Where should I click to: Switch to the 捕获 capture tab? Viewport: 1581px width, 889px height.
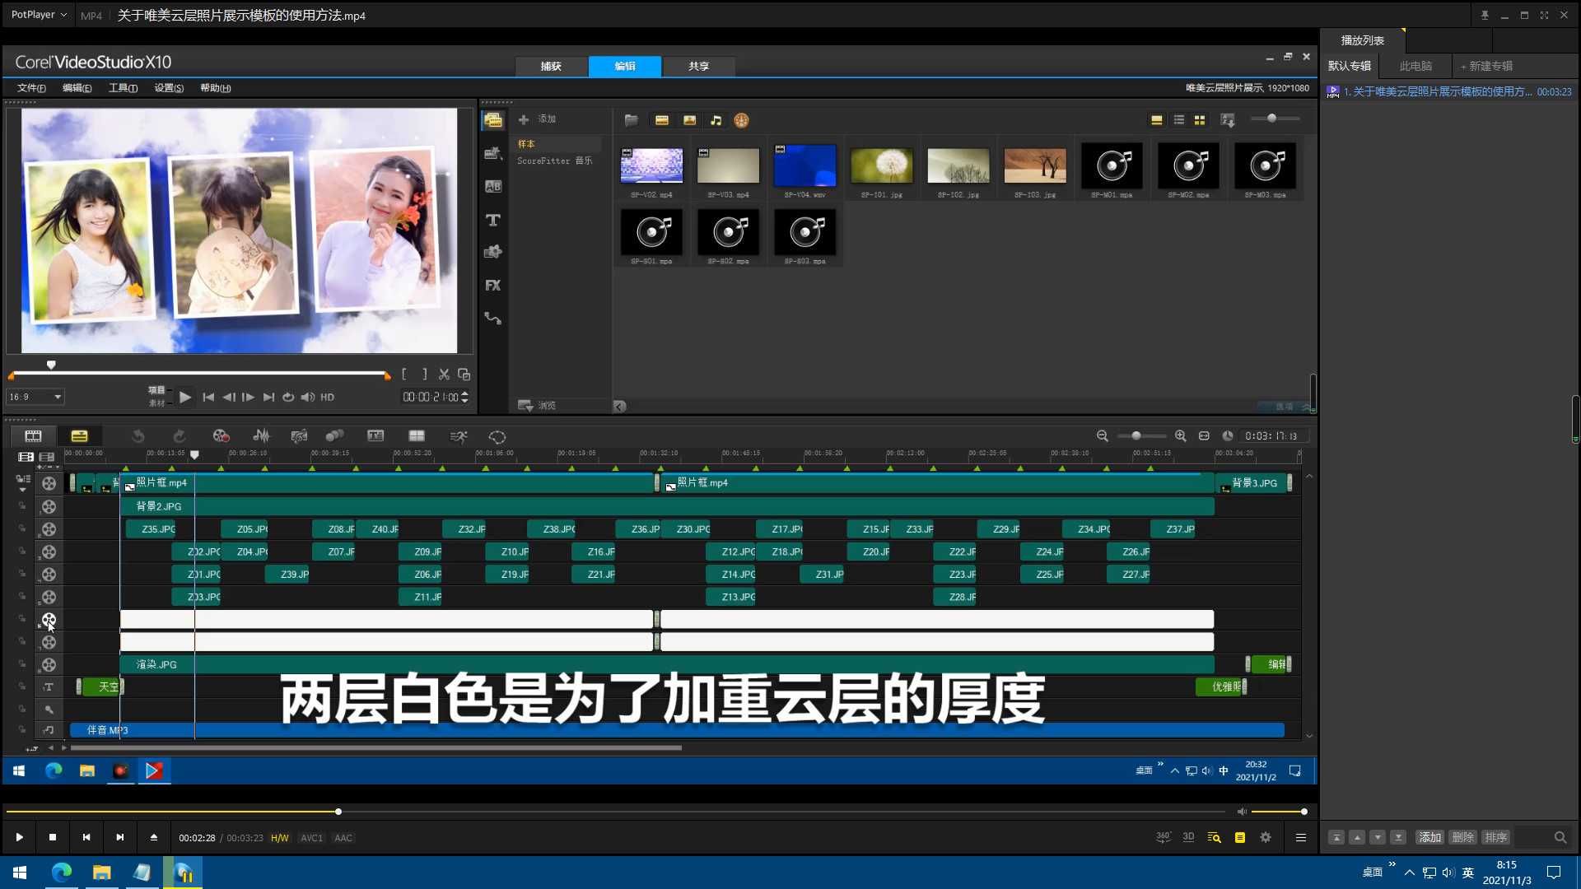pos(551,66)
